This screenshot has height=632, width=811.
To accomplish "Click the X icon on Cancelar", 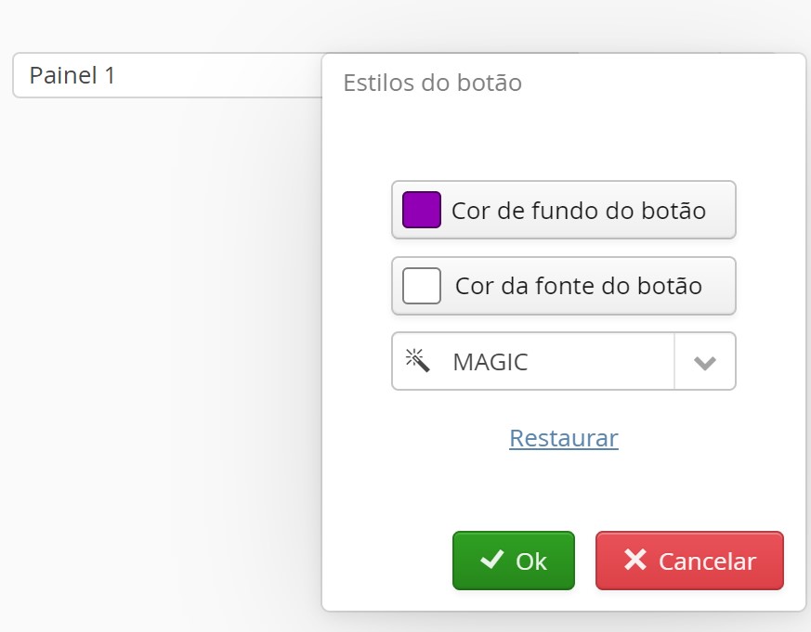I will click(635, 561).
